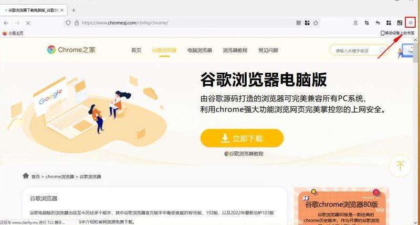Click the tracking protection shield icon

coord(68,23)
